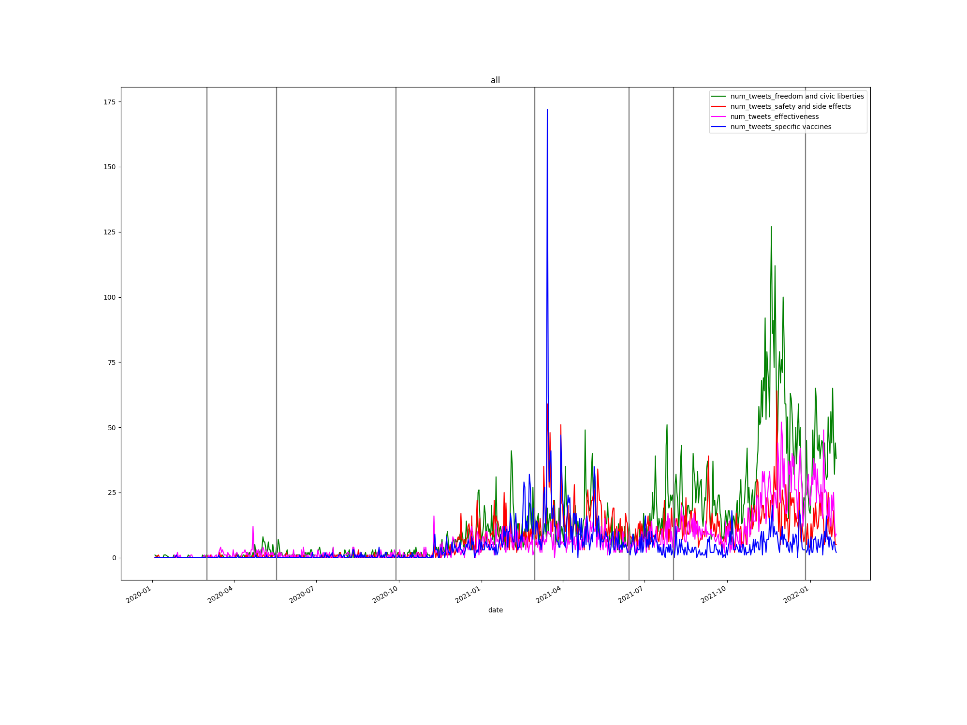The width and height of the screenshot is (967, 725).
Task: Select 'num_tweets_effectiveness' legend entry text
Action: 775,117
